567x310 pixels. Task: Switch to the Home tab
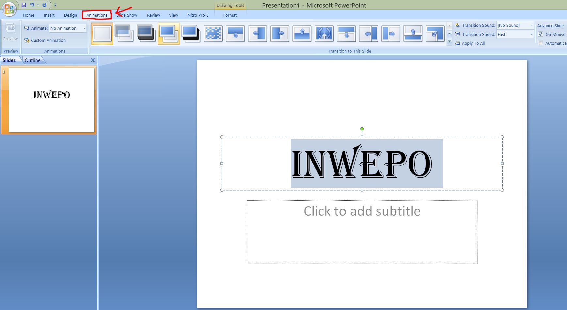click(x=28, y=15)
